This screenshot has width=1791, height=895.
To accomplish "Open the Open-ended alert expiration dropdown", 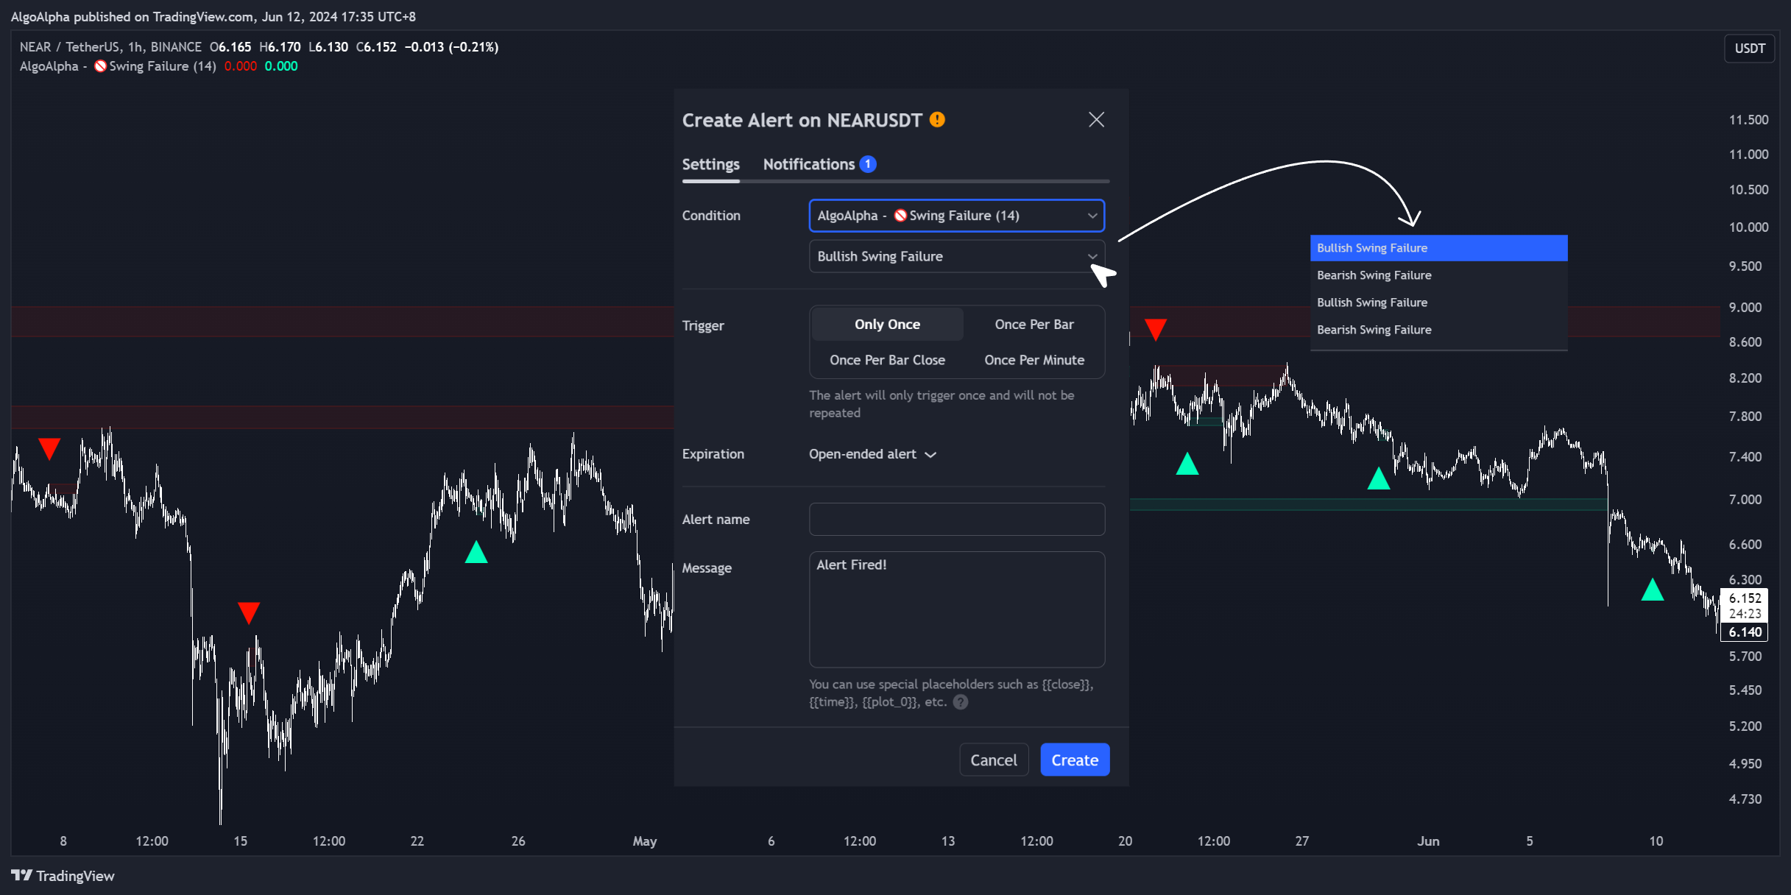I will tap(872, 454).
